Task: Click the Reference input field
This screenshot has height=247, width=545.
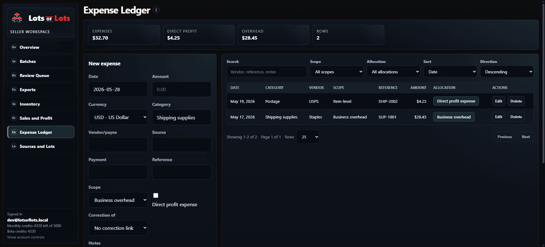Action: pyautogui.click(x=182, y=172)
